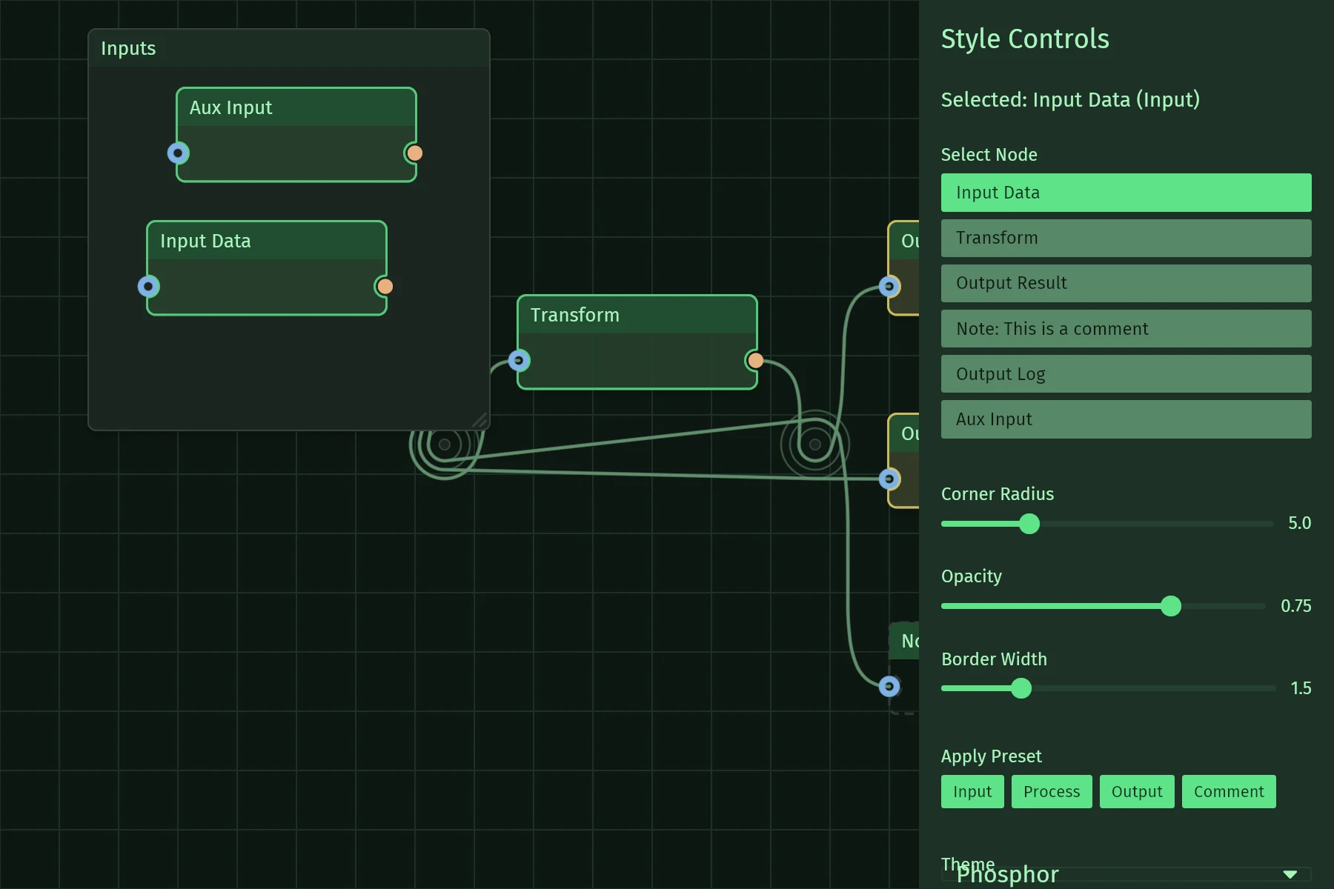Adjust the Opacity slider handle
This screenshot has height=889, width=1334.
1171,606
